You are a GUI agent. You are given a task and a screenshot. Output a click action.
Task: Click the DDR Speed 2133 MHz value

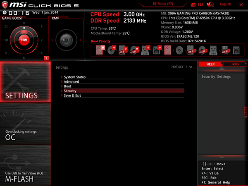[135, 21]
